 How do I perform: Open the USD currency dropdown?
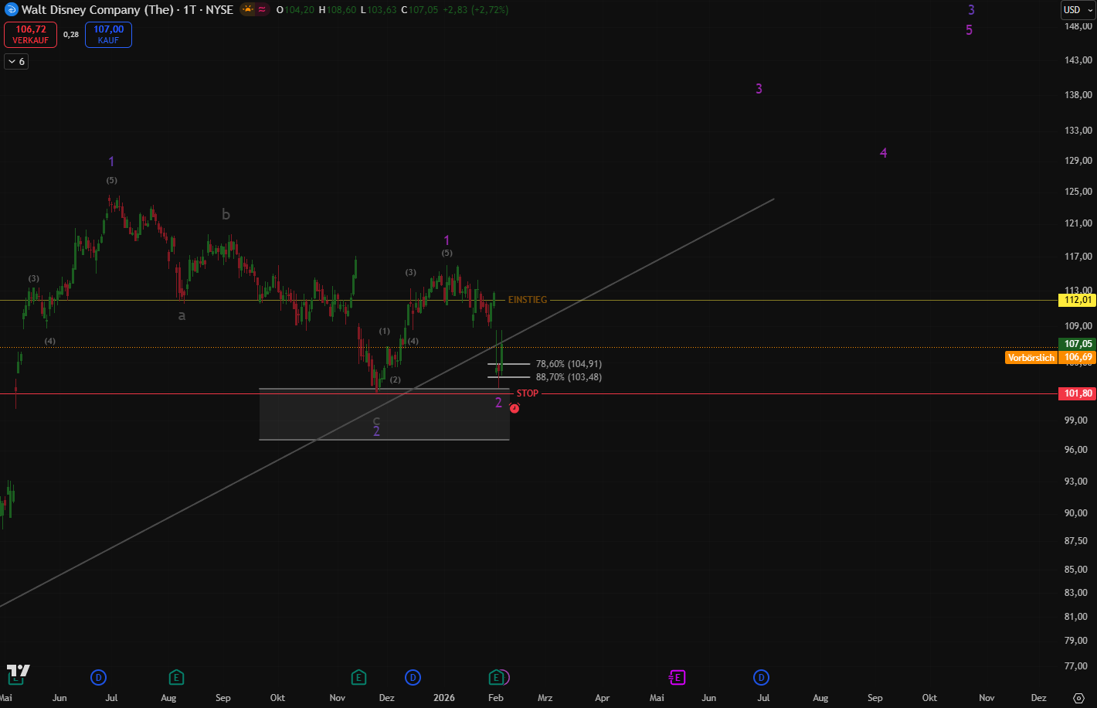pos(1072,10)
